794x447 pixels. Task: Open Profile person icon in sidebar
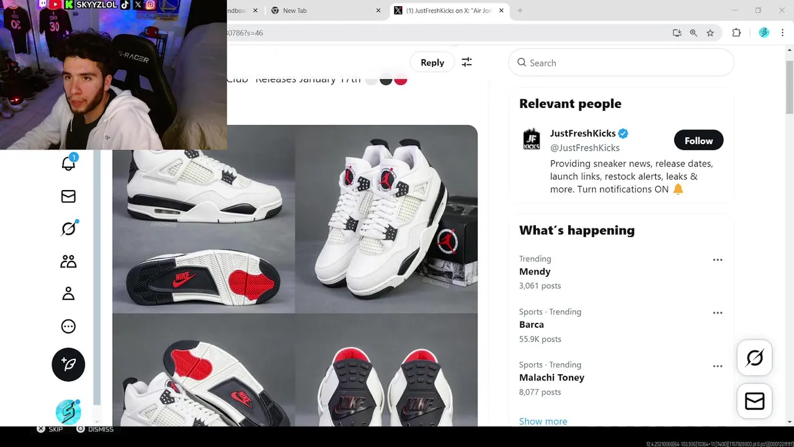pos(68,294)
